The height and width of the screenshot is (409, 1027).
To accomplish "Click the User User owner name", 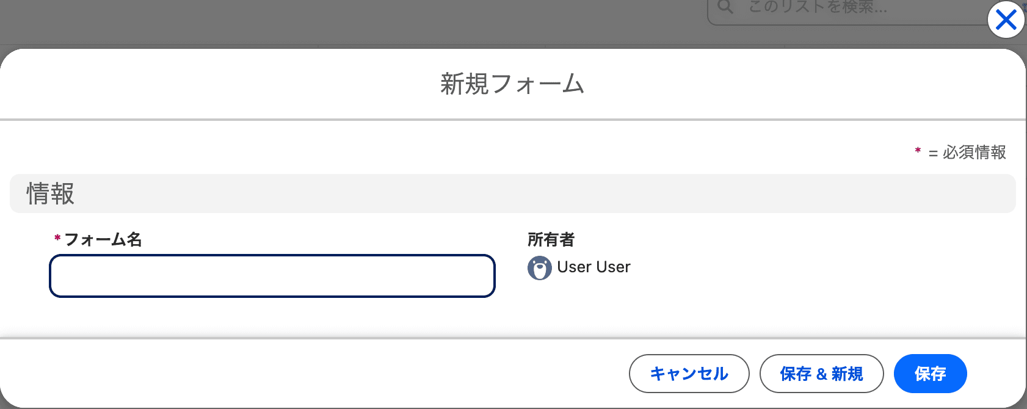I will tap(593, 267).
